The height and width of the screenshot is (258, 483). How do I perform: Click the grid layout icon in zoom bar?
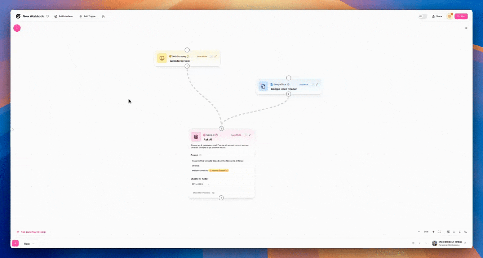[448, 232]
